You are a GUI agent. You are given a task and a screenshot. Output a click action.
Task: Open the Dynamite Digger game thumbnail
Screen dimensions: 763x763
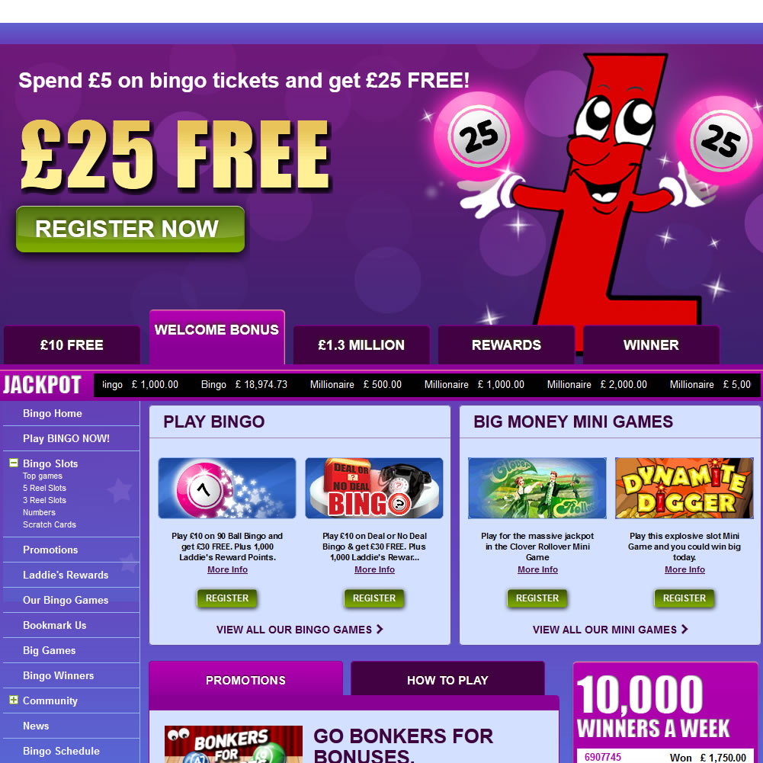pos(684,488)
